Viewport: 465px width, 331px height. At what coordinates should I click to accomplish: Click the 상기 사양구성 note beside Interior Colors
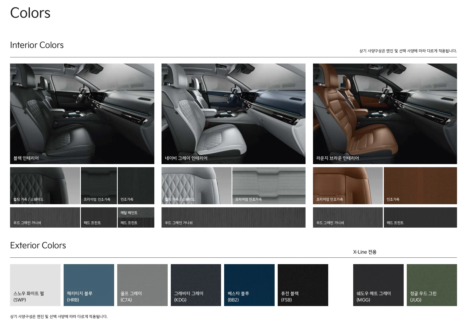pyautogui.click(x=408, y=51)
